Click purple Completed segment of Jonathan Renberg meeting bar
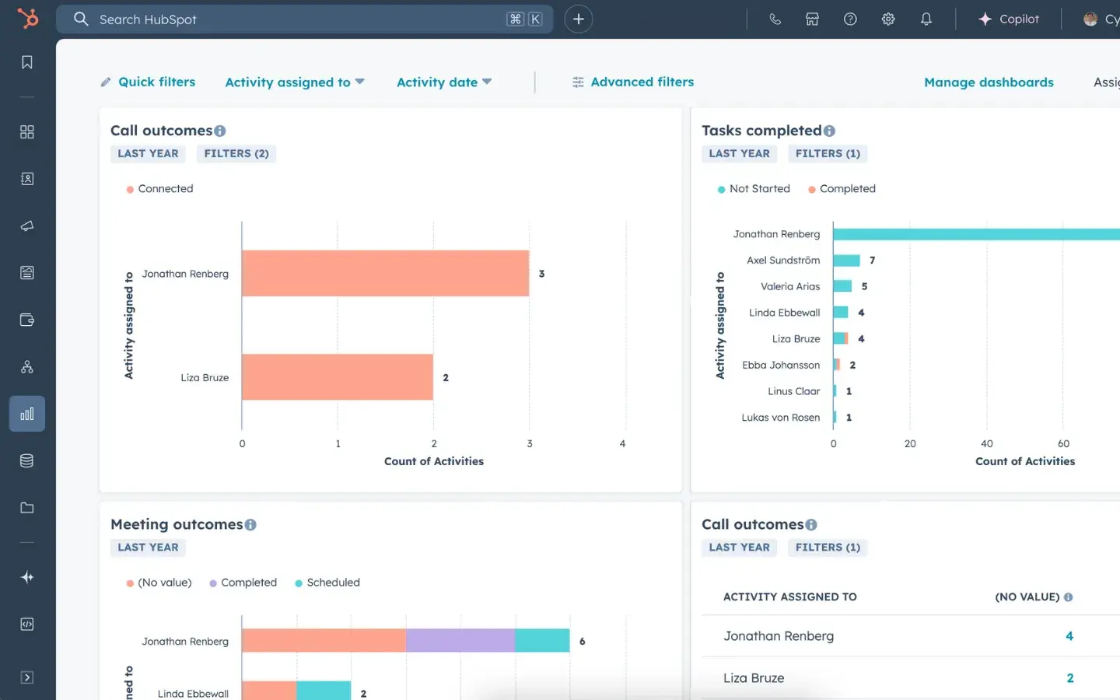This screenshot has width=1120, height=700. pyautogui.click(x=460, y=640)
